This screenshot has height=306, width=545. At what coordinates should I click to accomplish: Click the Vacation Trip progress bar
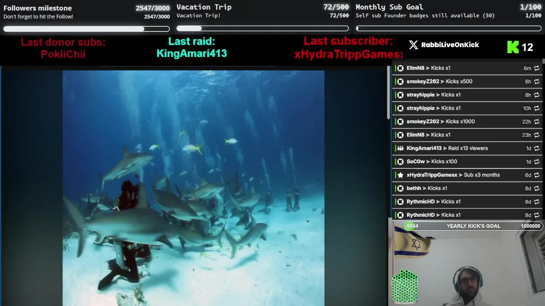click(x=263, y=28)
